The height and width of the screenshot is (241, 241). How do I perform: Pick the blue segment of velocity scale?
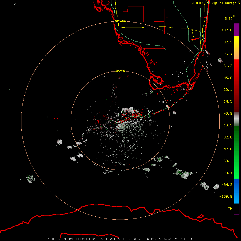(236, 191)
